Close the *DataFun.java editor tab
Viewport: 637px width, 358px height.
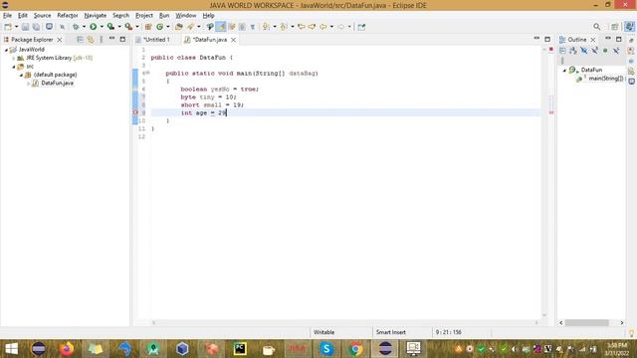233,40
